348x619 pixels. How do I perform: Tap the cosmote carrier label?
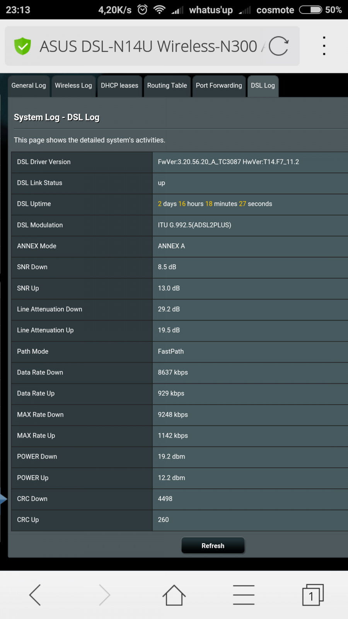pyautogui.click(x=275, y=10)
